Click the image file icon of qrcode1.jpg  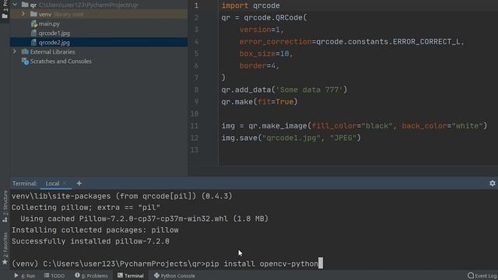pyautogui.click(x=34, y=33)
